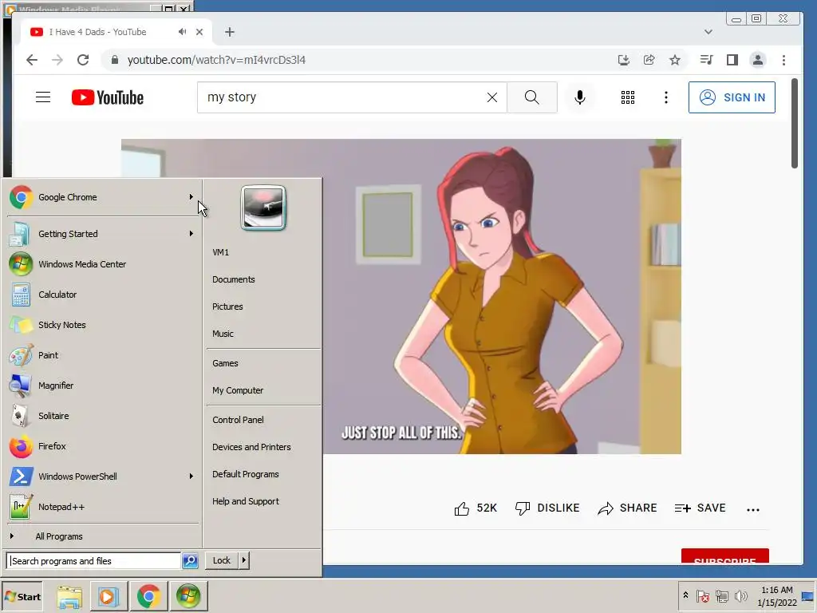817x613 pixels.
Task: Expand Getting Started submenu arrow
Action: 191,234
